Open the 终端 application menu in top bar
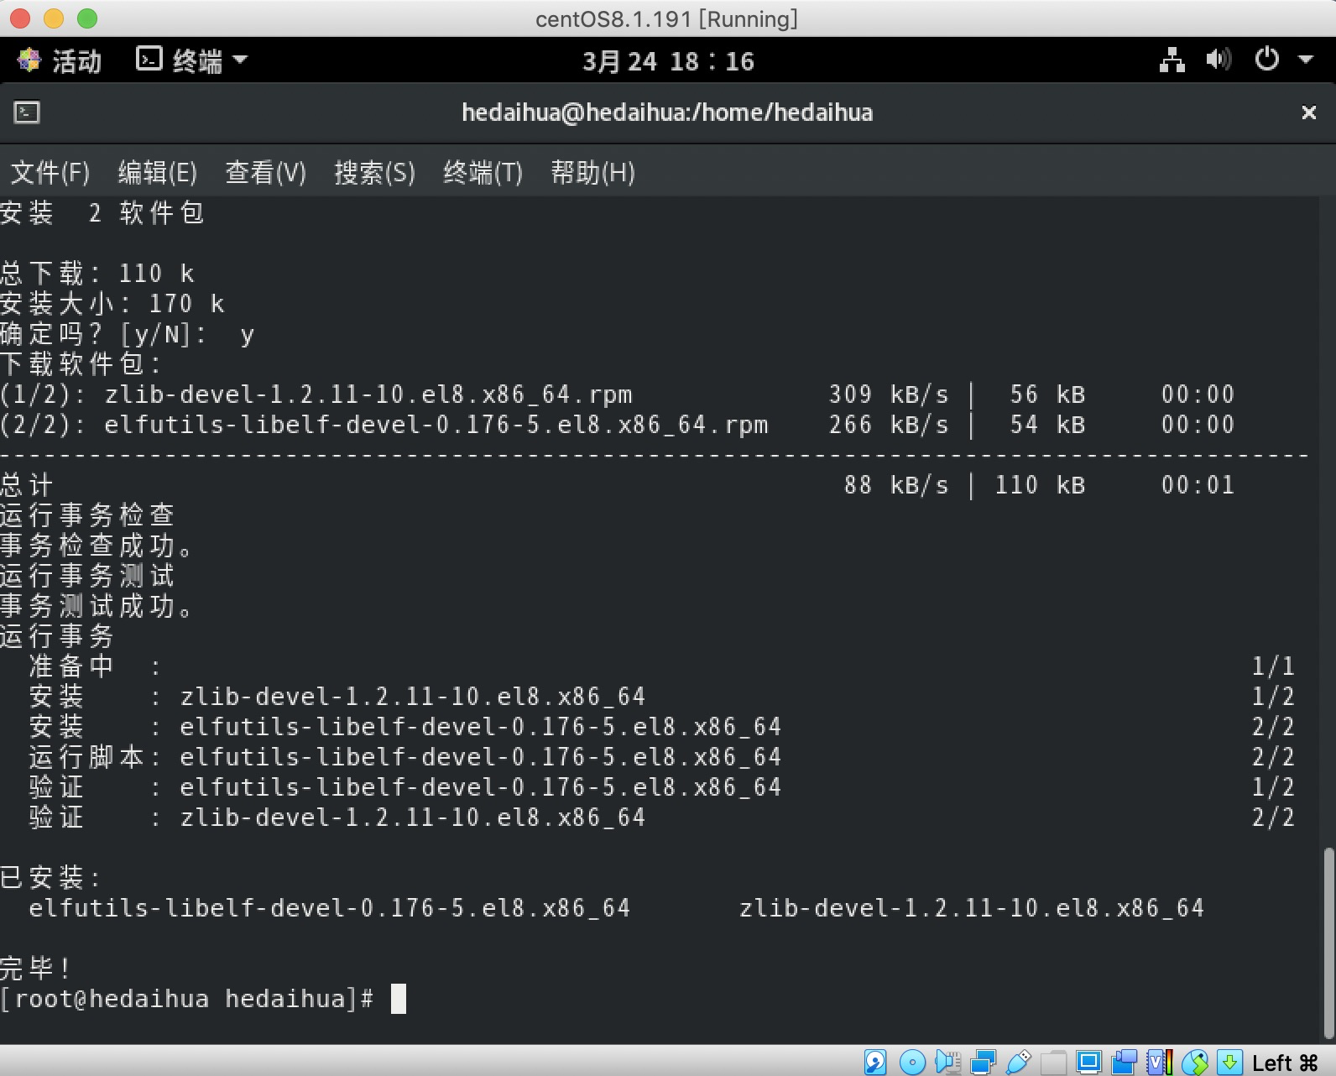 pyautogui.click(x=192, y=60)
